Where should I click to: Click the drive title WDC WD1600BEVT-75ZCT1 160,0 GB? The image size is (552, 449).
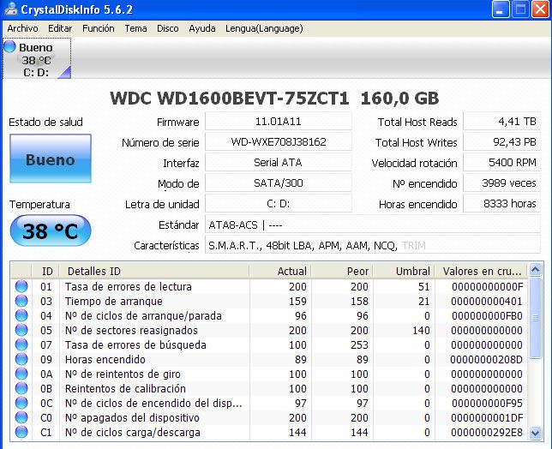[x=274, y=99]
